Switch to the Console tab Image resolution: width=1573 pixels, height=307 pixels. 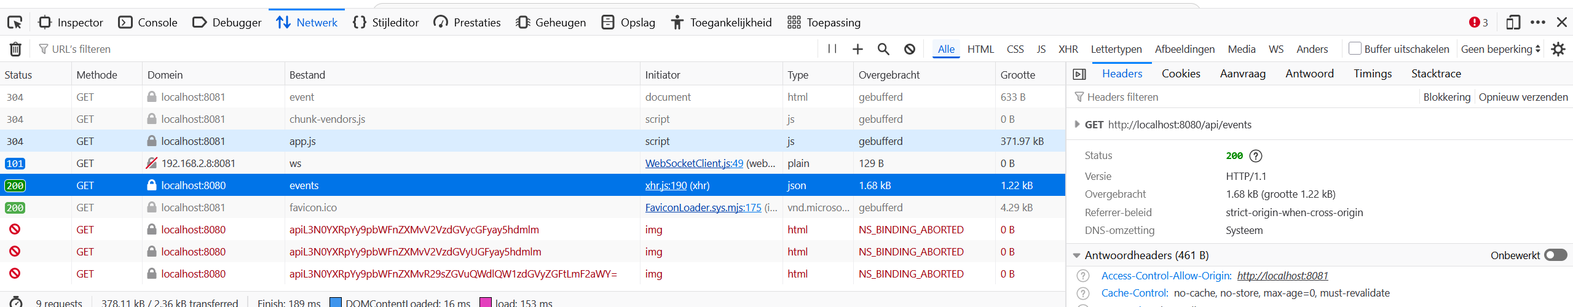coord(148,23)
